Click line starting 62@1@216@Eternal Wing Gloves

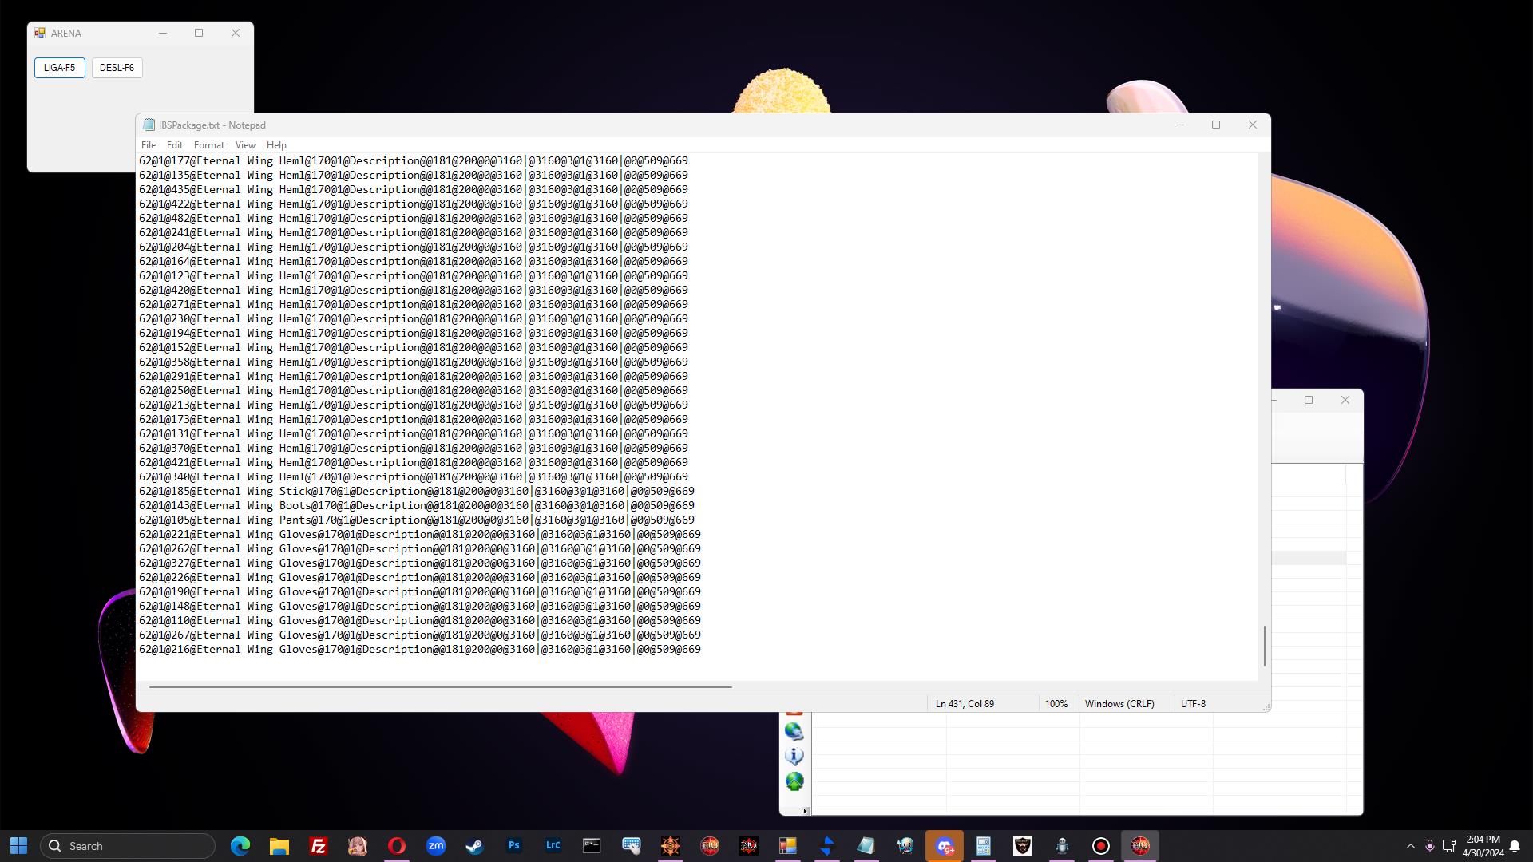click(x=420, y=650)
